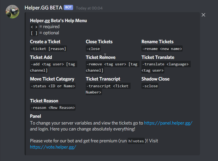Click the Ticket Transcript heading
This screenshot has height=161, width=218.
(103, 79)
